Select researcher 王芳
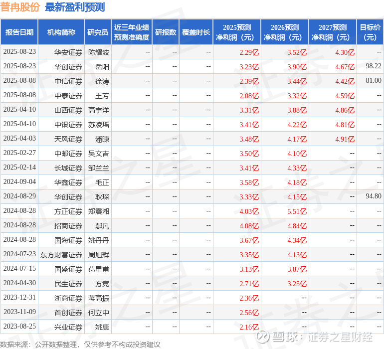 [x=102, y=96]
